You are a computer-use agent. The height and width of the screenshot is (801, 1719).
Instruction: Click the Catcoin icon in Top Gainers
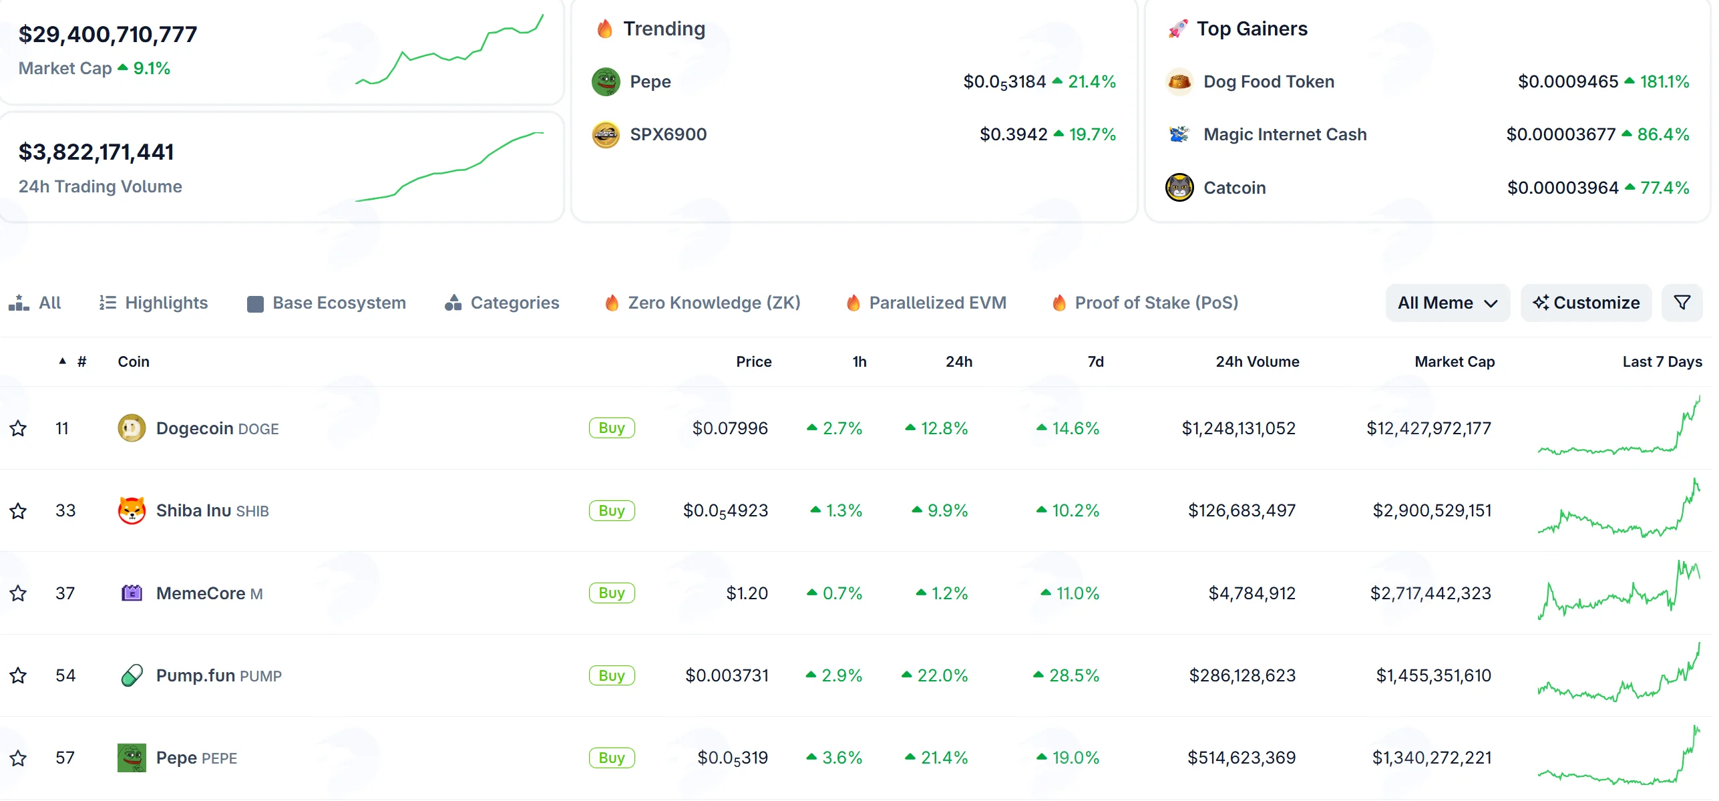pos(1179,188)
